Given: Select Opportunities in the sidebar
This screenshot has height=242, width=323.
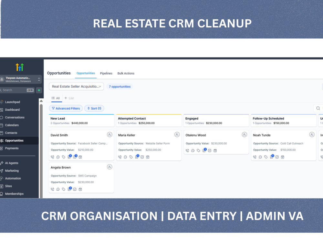Looking at the screenshot, I should 19,141.
